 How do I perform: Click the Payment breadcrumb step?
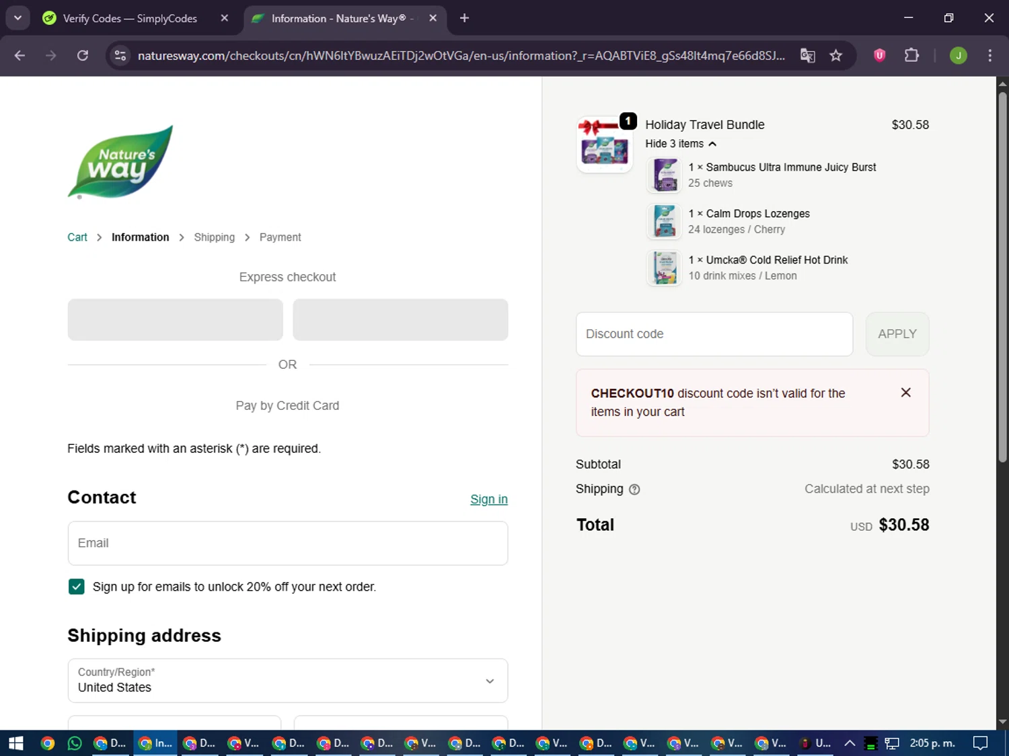coord(281,237)
